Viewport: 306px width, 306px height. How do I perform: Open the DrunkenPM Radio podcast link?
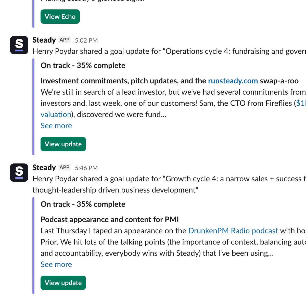pyautogui.click(x=233, y=231)
